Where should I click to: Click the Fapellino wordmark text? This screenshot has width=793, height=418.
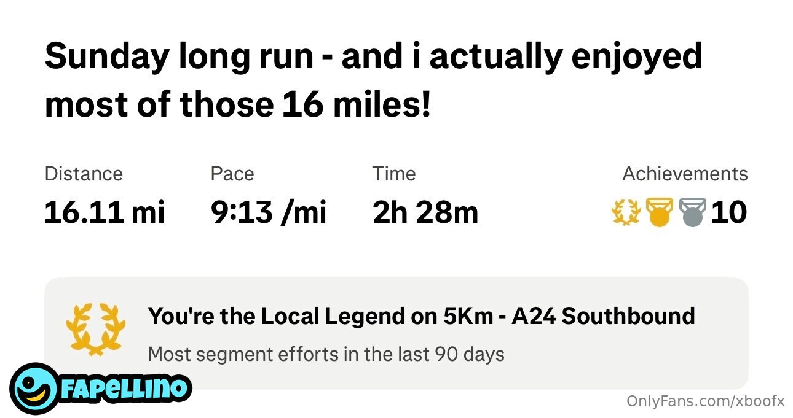(125, 388)
